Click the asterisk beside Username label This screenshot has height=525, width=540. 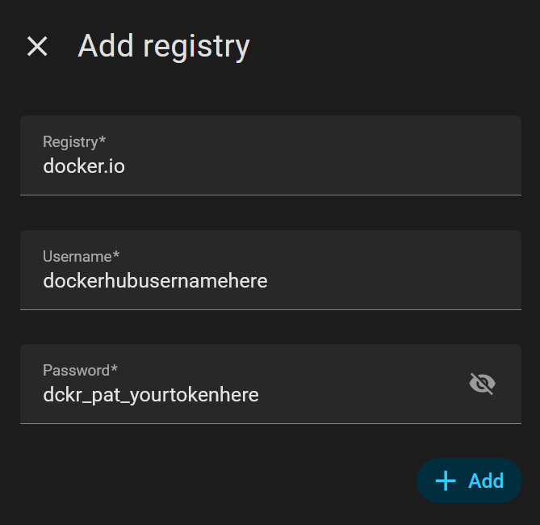(x=116, y=256)
